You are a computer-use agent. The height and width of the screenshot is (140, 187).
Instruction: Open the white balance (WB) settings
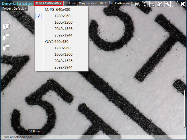(145, 4)
